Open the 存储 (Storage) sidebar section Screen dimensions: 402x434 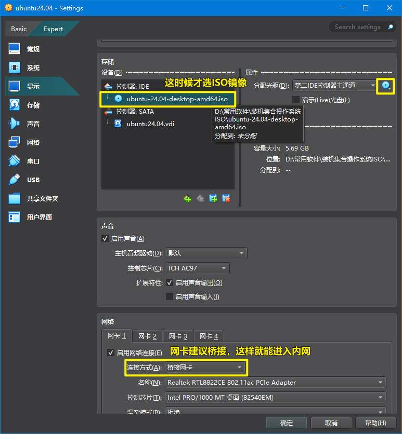(x=33, y=105)
